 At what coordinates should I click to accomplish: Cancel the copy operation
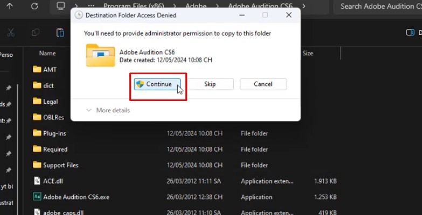(263, 84)
